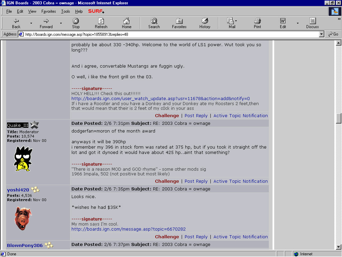Expand the toolbar overflow chevron
This screenshot has width=342, height=257.
(x=339, y=19)
